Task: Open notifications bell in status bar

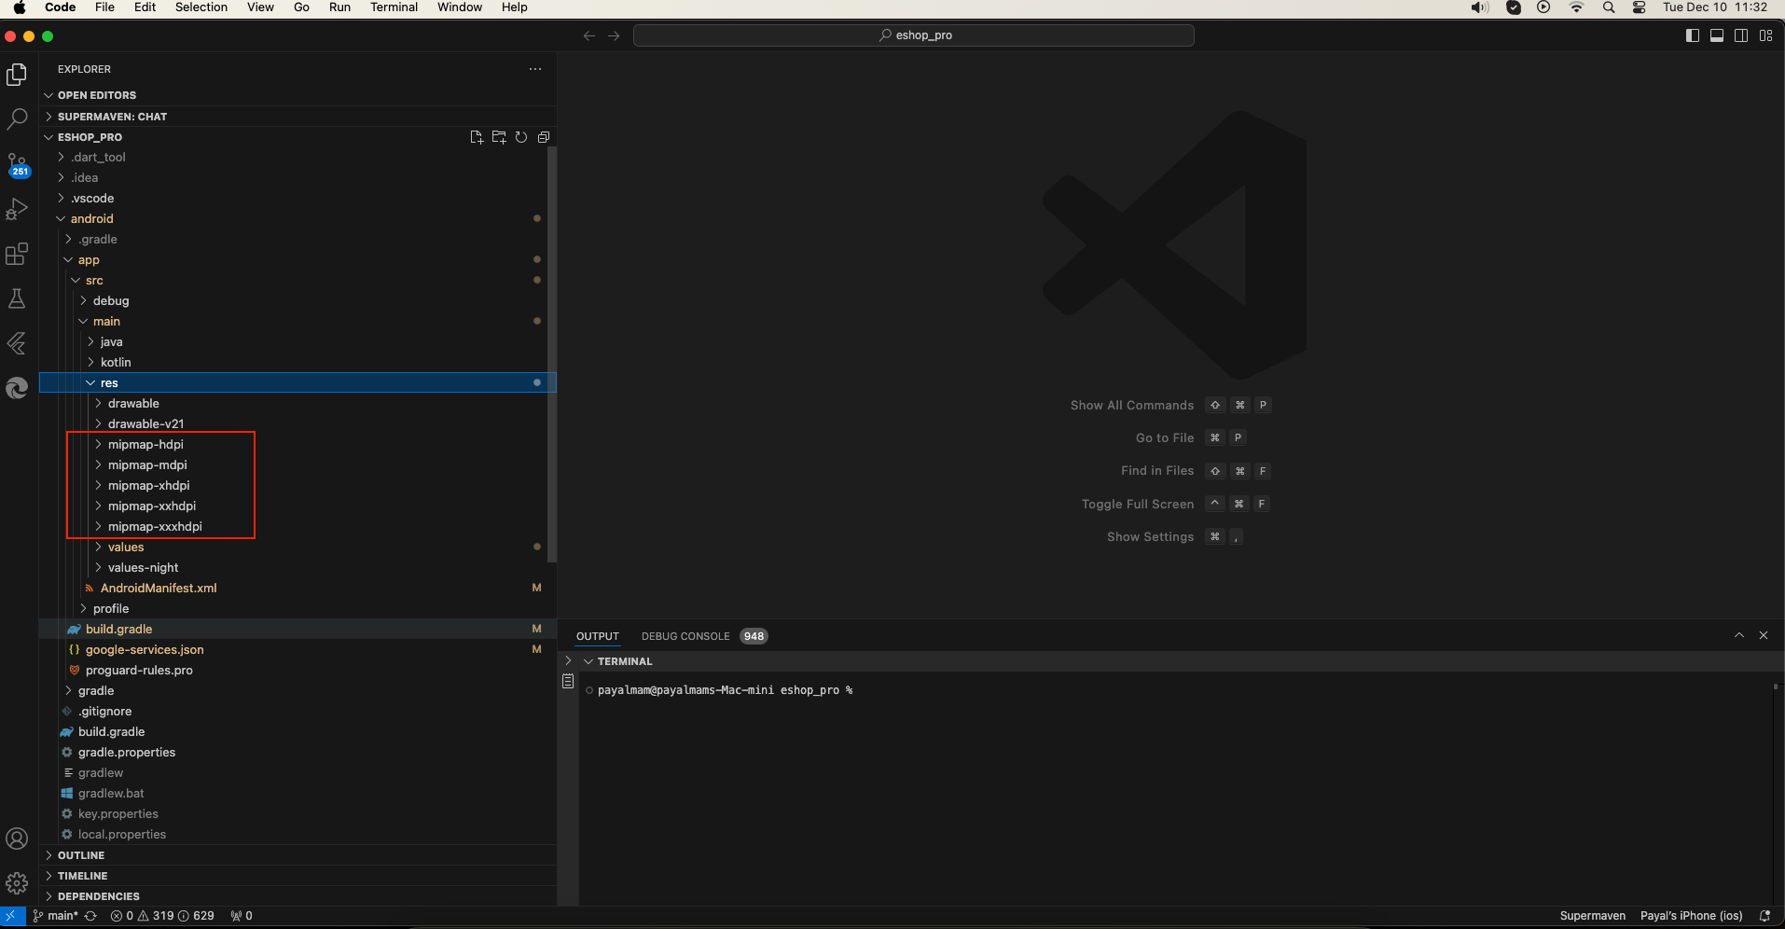Action: [x=1764, y=916]
